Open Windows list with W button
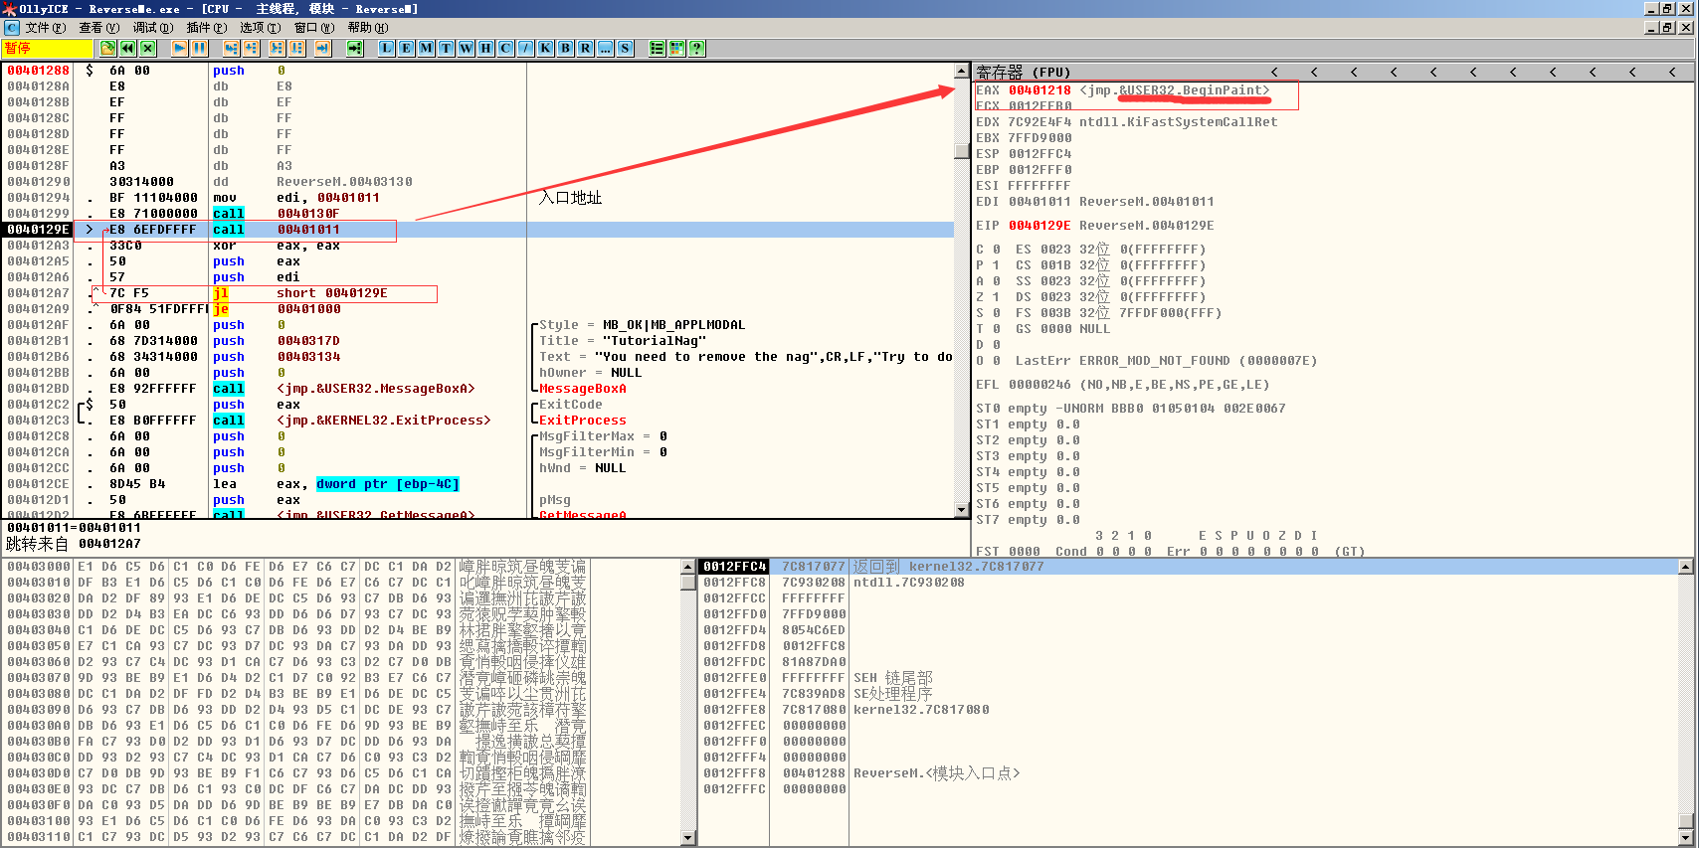The height and width of the screenshot is (848, 1699). (x=466, y=48)
